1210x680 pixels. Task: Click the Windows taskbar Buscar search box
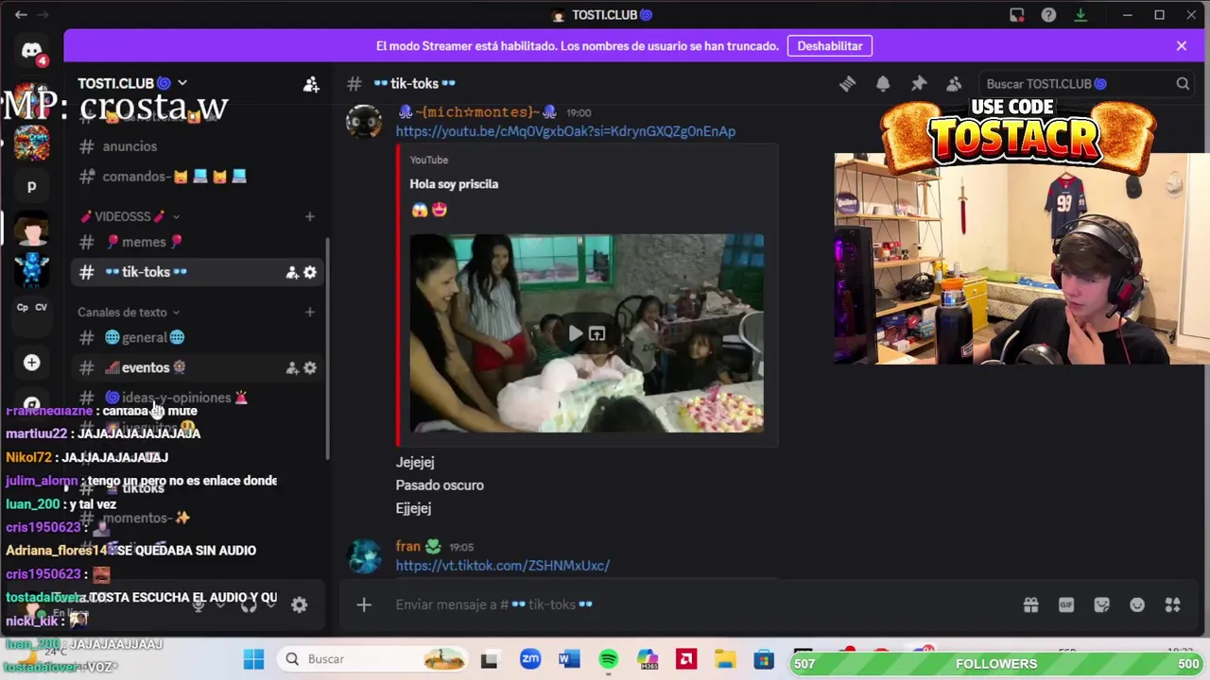(x=373, y=659)
